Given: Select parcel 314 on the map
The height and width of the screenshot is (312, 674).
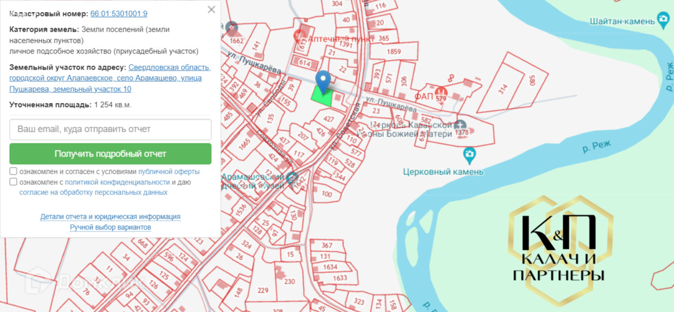Looking at the screenshot, I should point(502,89).
